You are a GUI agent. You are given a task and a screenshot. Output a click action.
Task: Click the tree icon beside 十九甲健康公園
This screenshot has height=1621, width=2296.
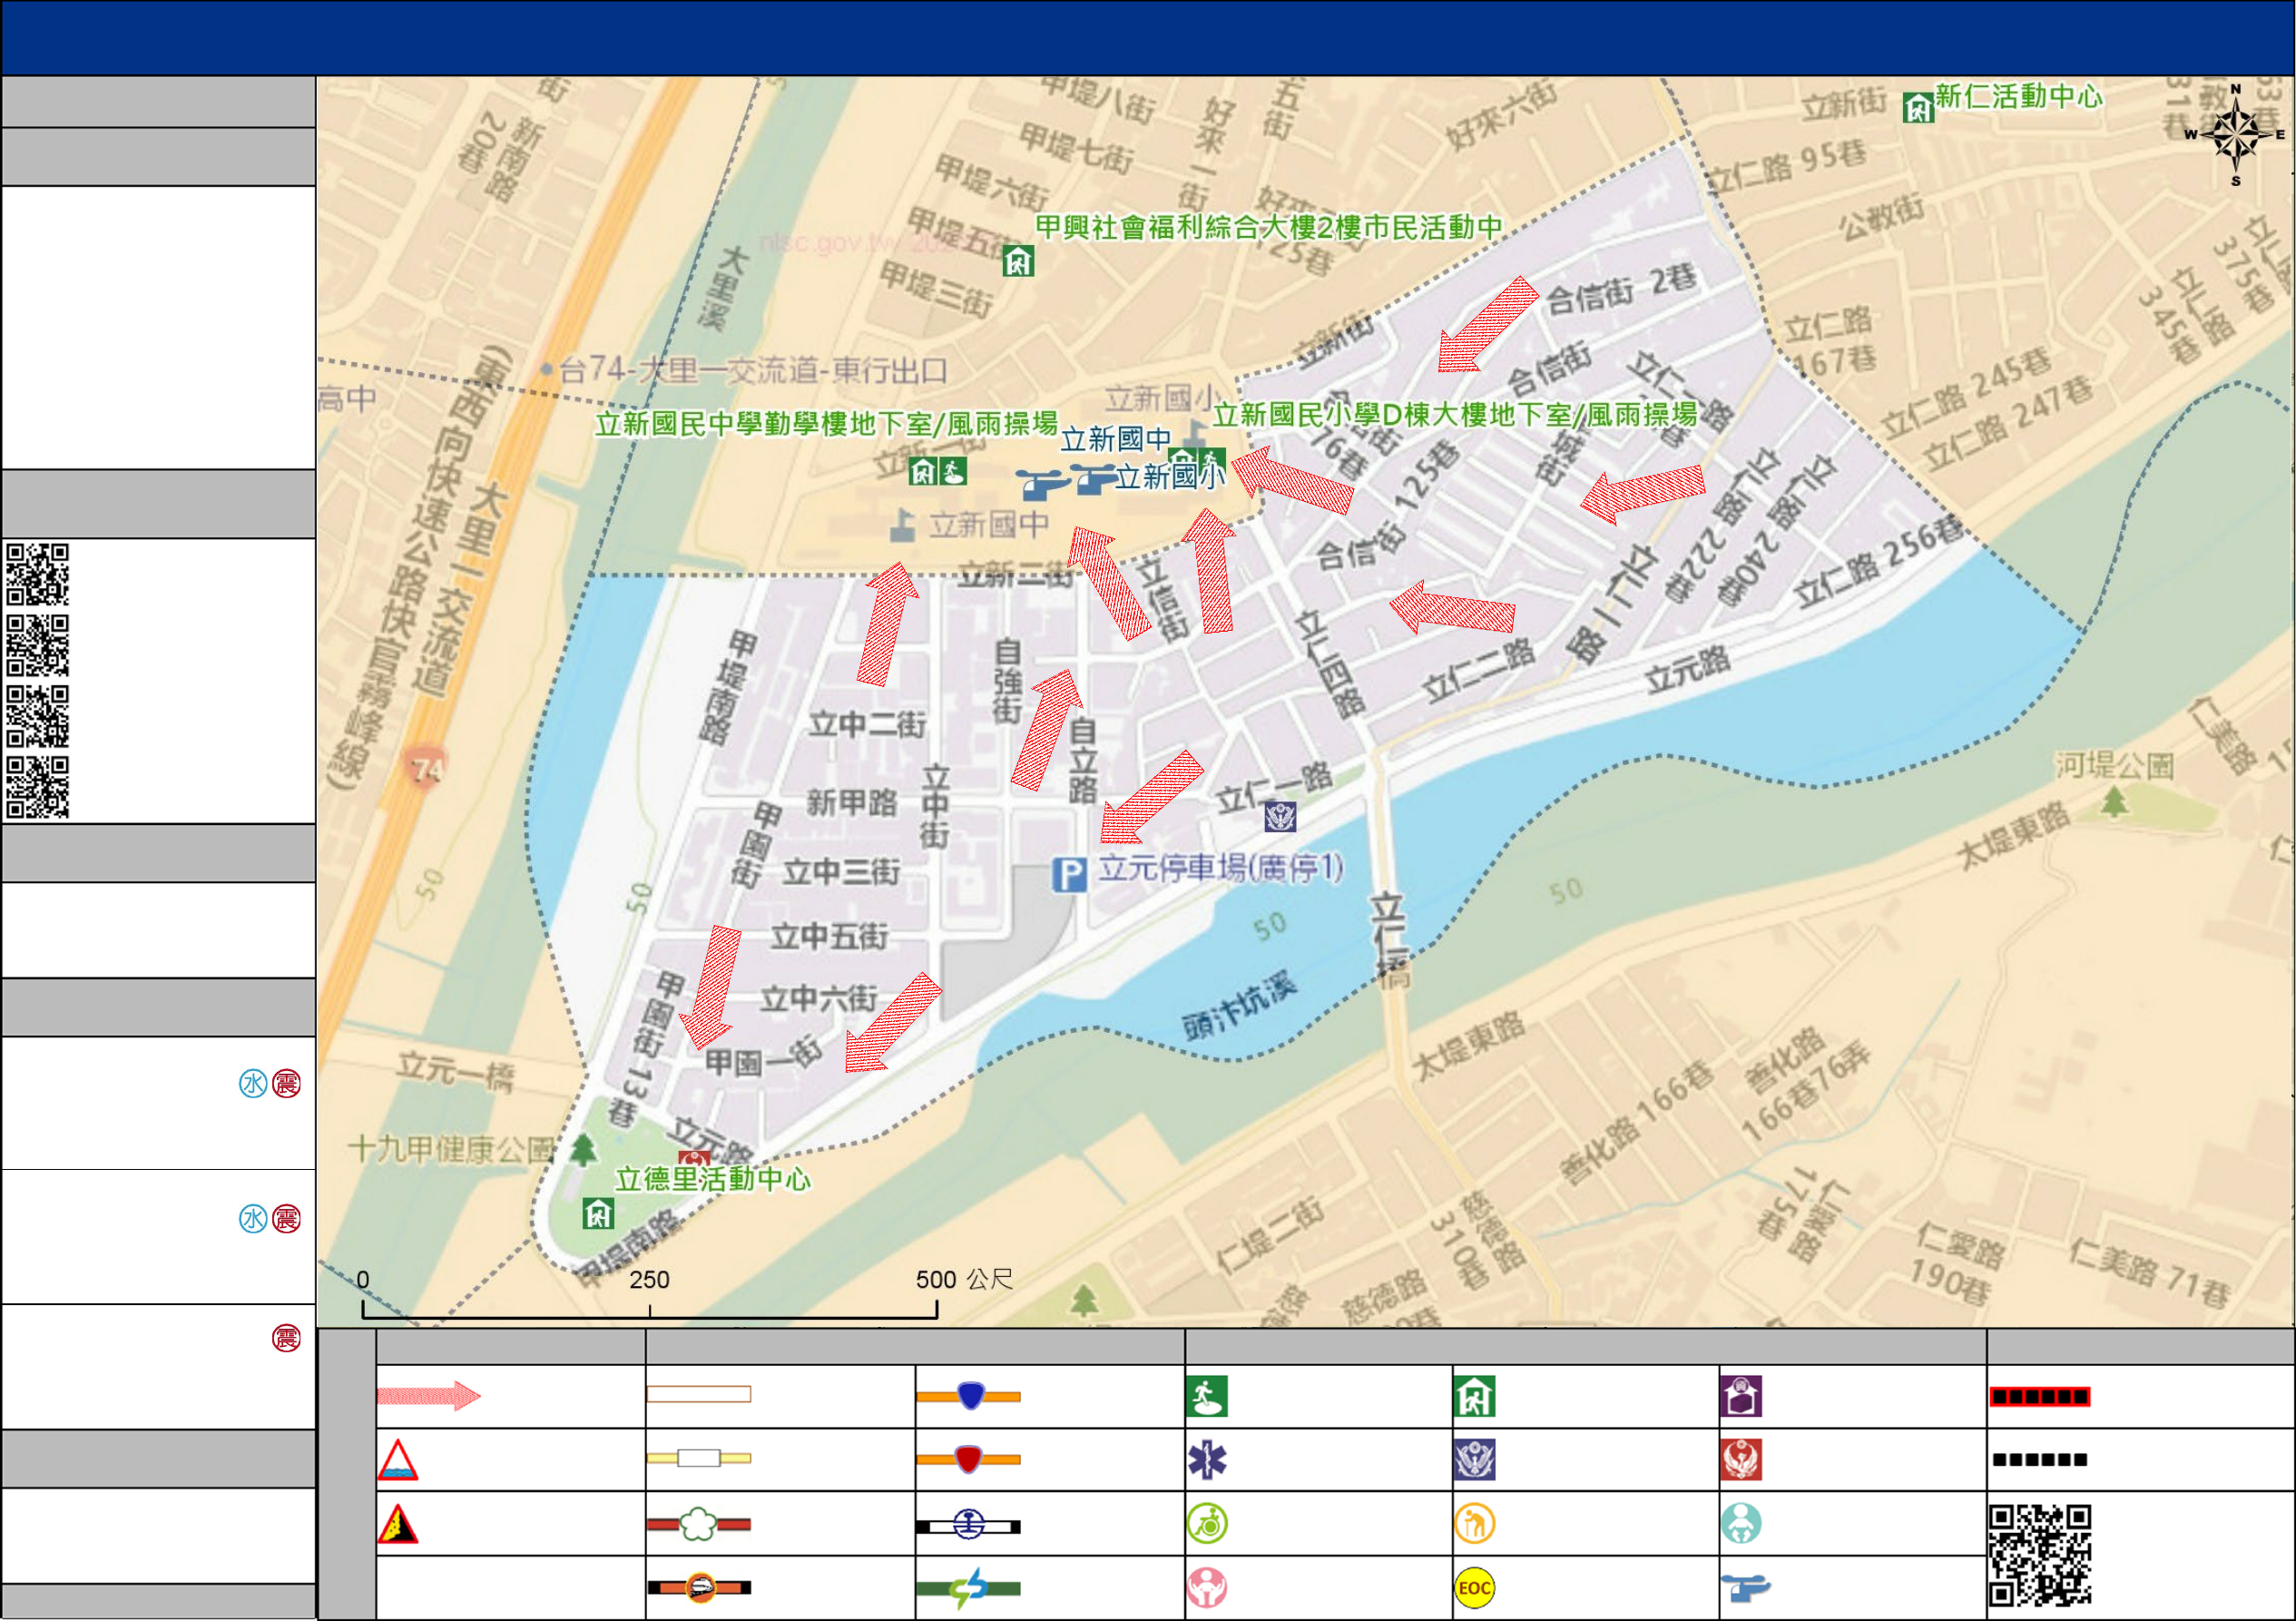pos(583,1149)
